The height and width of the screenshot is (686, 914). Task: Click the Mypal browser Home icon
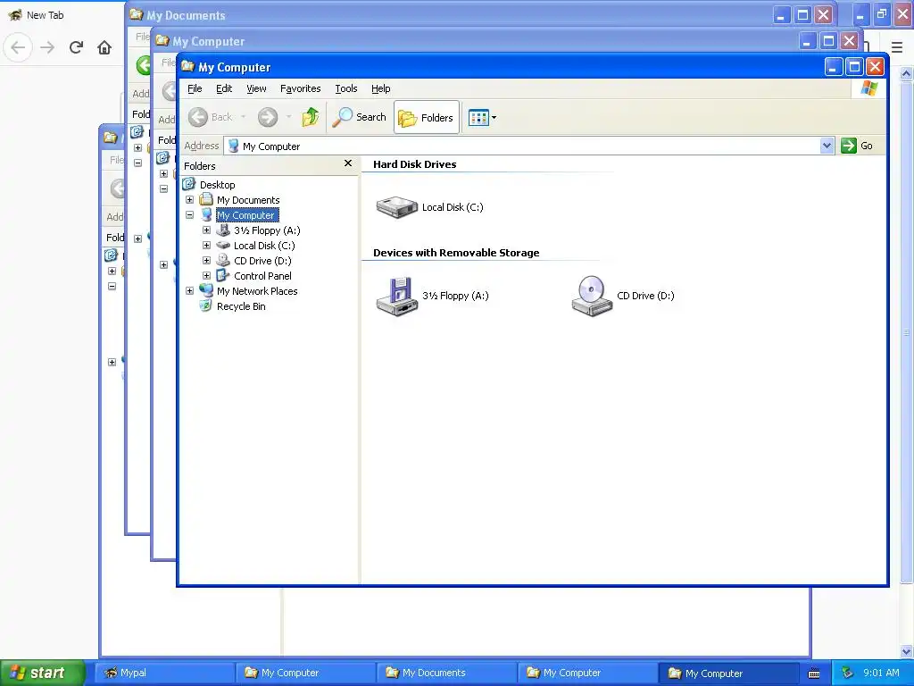[x=104, y=47]
